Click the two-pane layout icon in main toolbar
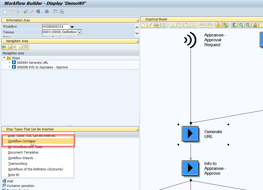Viewport: 263px width, 190px height. (55, 11)
